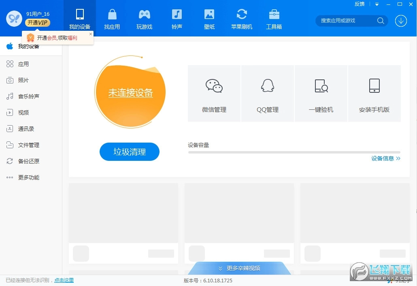The height and width of the screenshot is (286, 417).
Task: Switch to the 玩游戏 tab
Action: tap(144, 18)
